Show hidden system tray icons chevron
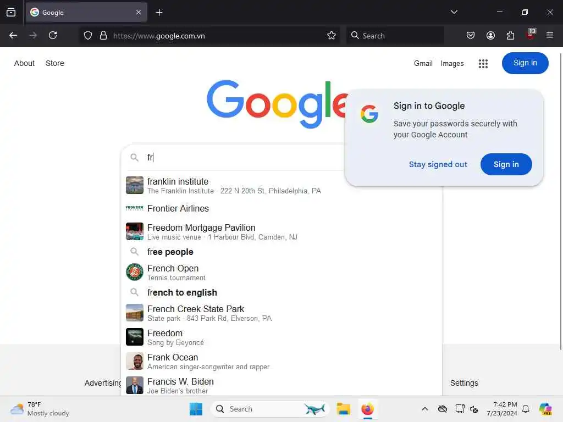This screenshot has width=563, height=422. point(425,409)
